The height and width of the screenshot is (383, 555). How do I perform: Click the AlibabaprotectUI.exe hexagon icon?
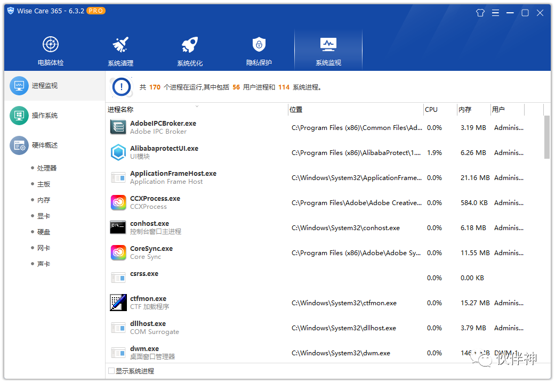click(x=118, y=152)
